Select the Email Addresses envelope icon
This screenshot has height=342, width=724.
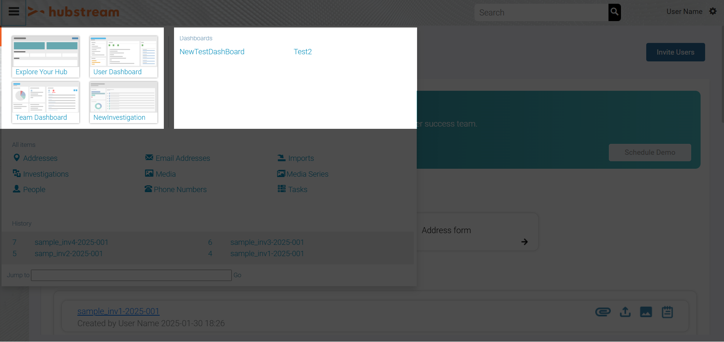(149, 157)
